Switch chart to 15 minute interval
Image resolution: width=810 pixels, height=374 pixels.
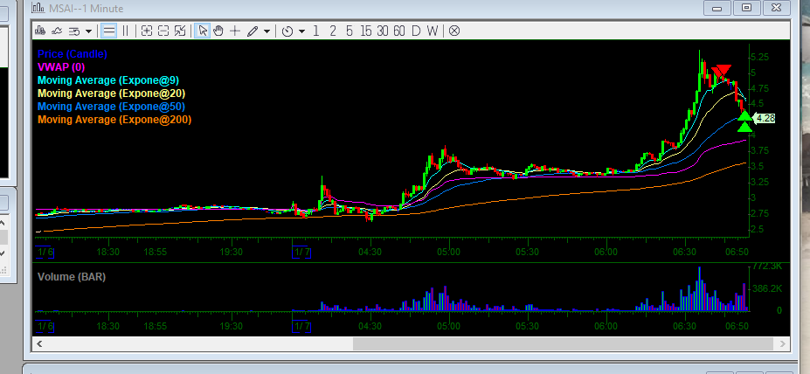click(x=366, y=31)
